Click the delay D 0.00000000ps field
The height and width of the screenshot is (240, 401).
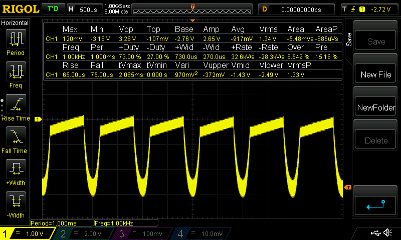point(296,9)
